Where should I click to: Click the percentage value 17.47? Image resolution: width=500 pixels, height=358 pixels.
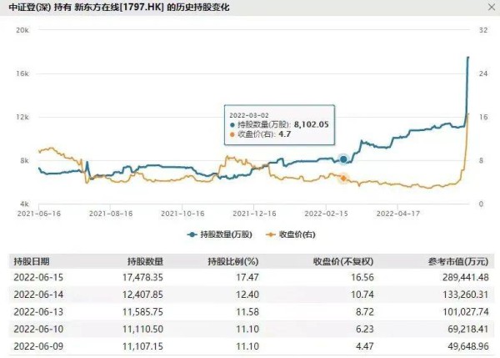[247, 277]
